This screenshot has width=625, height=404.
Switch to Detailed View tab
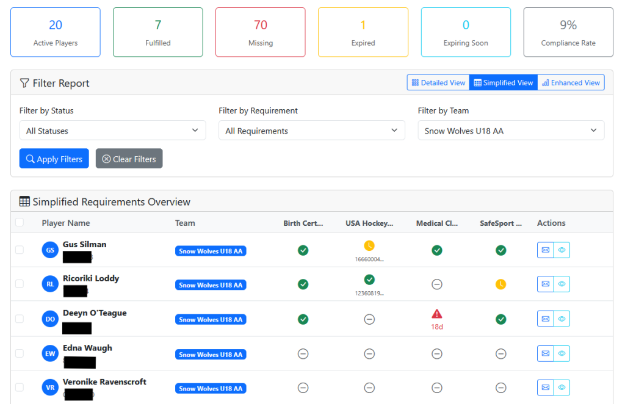(438, 83)
